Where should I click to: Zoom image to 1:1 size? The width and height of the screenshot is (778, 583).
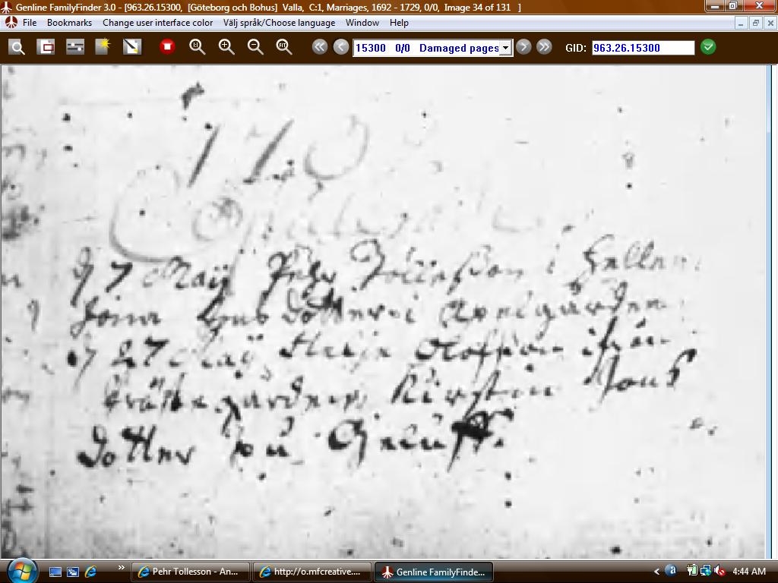point(197,47)
